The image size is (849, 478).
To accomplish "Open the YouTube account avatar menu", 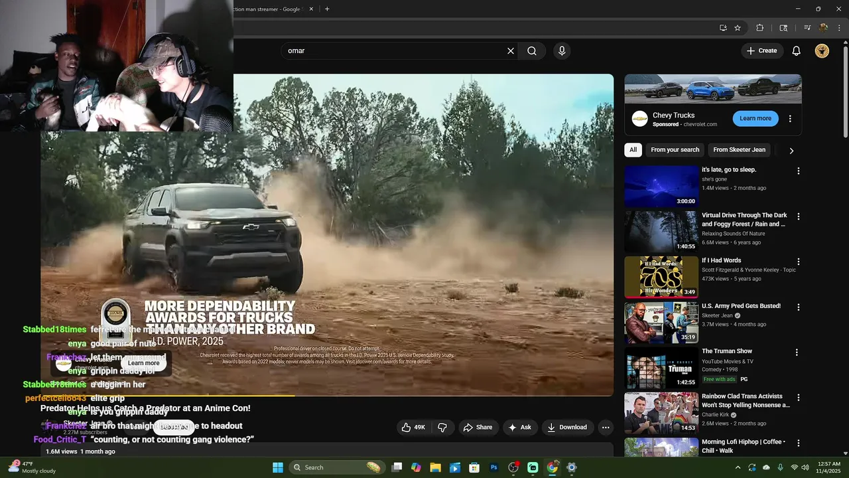I will (x=822, y=50).
